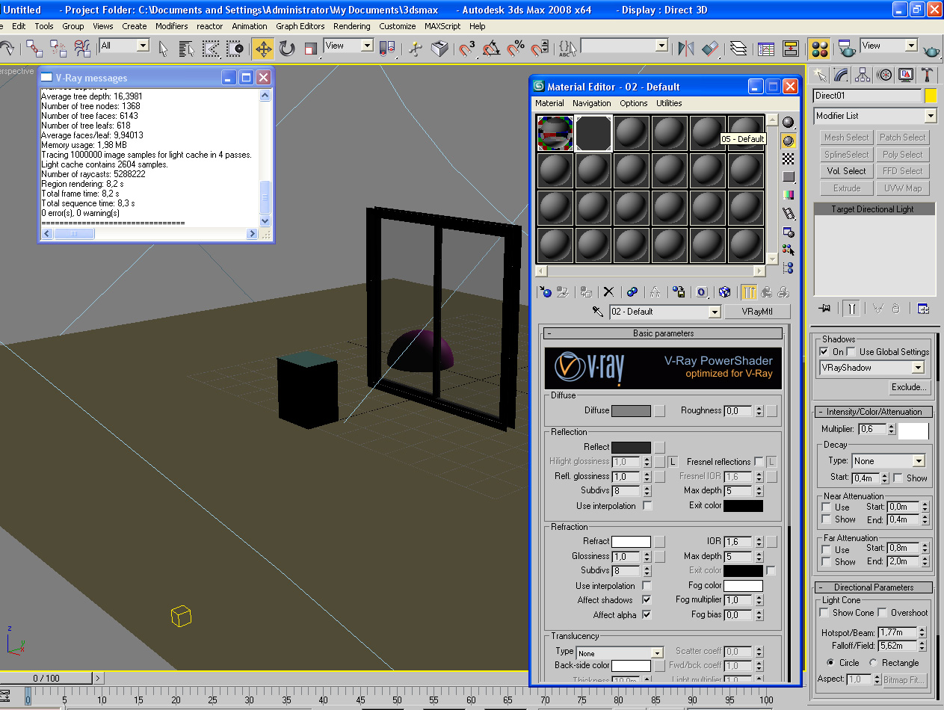Open Render Scene dialog teapot icon
Screen dimensions: 944x710
847,49
